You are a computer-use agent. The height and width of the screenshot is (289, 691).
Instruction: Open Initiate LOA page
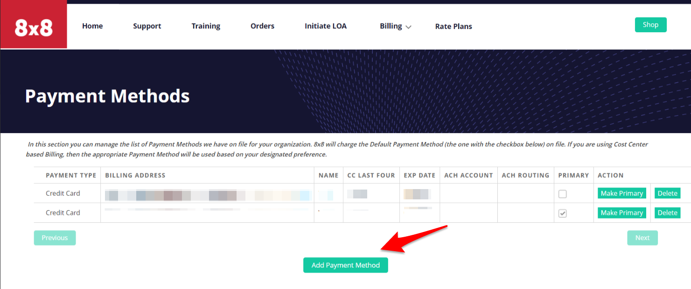[326, 26]
